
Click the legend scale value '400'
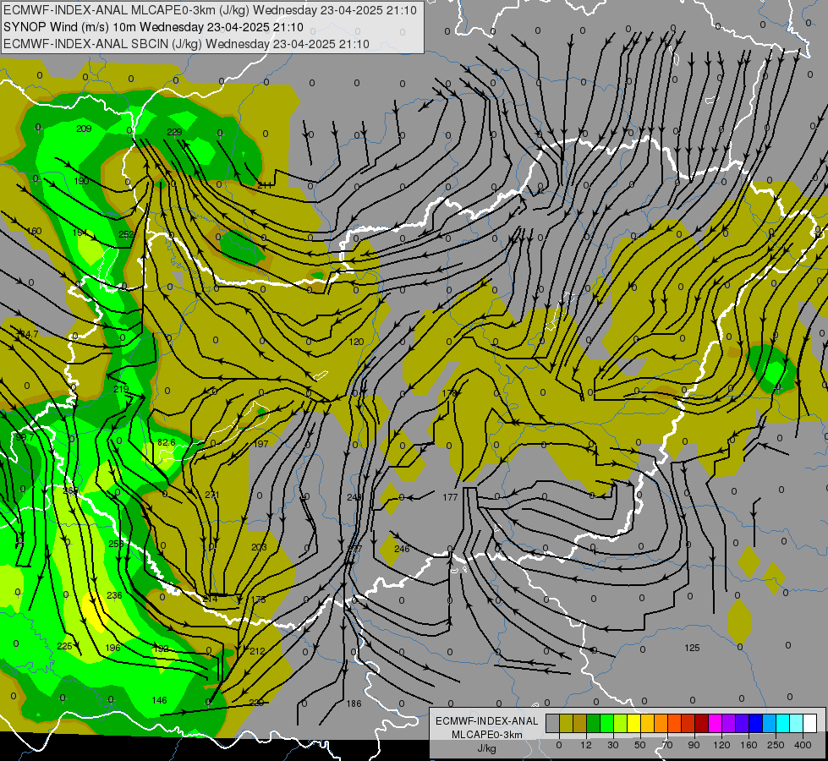coord(803,745)
